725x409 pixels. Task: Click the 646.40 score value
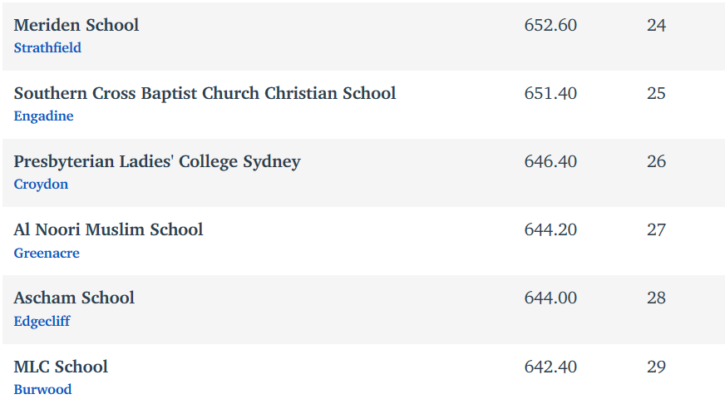point(550,162)
